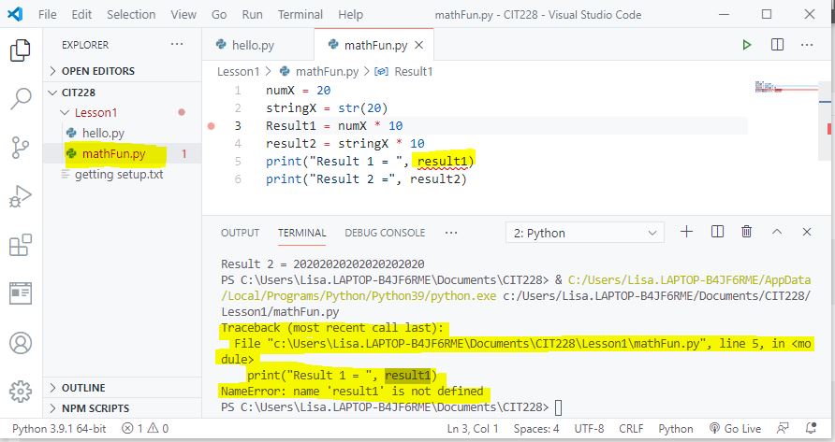Open the Explorer view in activity bar
The height and width of the screenshot is (442, 835).
click(x=21, y=50)
